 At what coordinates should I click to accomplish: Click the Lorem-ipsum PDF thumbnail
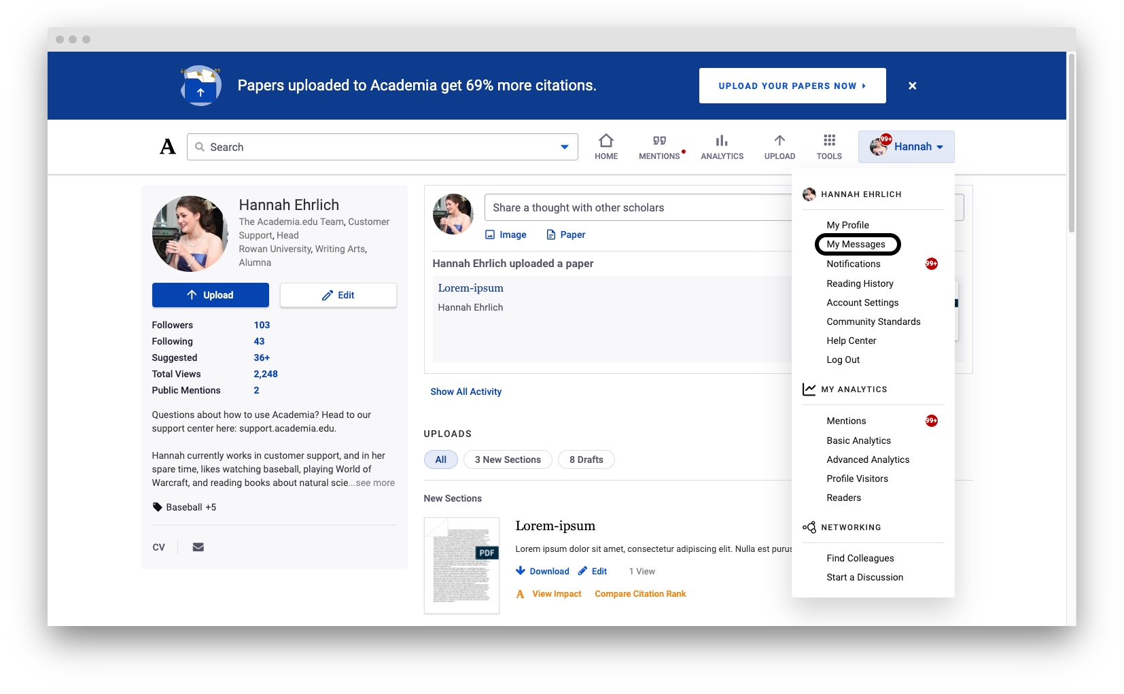tap(462, 566)
